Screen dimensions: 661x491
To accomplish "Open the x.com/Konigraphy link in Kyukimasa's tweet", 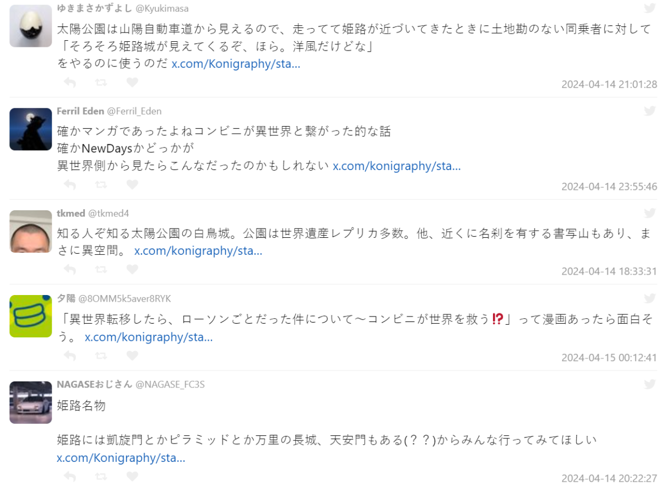I will click(x=236, y=63).
